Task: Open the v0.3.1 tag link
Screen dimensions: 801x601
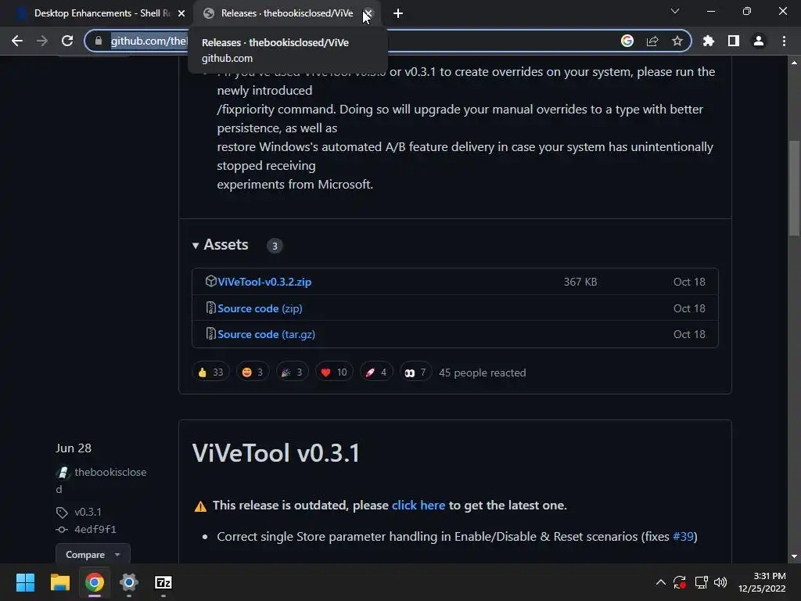Action: tap(88, 512)
